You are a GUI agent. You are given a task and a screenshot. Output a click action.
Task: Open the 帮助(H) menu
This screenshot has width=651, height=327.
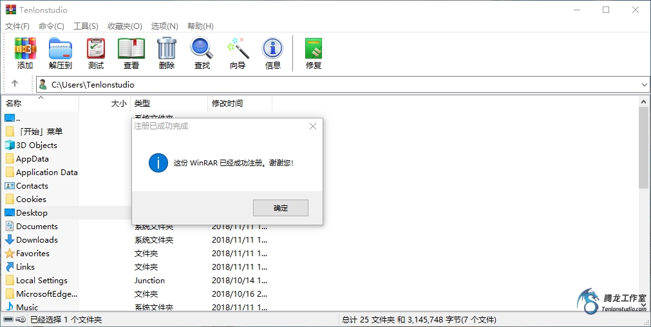(200, 26)
